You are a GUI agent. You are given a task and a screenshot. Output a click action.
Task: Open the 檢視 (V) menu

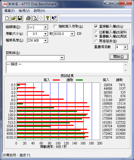(x=24, y=11)
